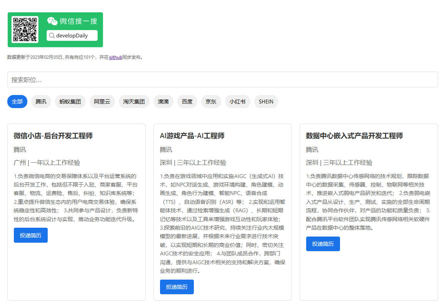Click the title 微信小店-后台开发工程师
445x305 pixels.
click(53, 136)
